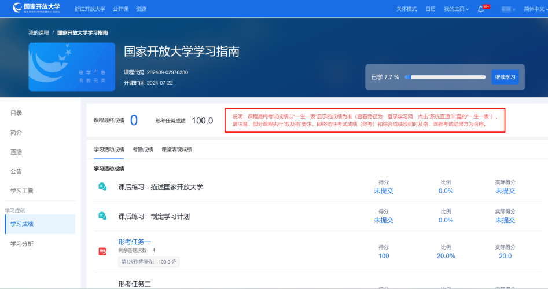Click the 继续学习 button
548x289 pixels.
coord(505,77)
